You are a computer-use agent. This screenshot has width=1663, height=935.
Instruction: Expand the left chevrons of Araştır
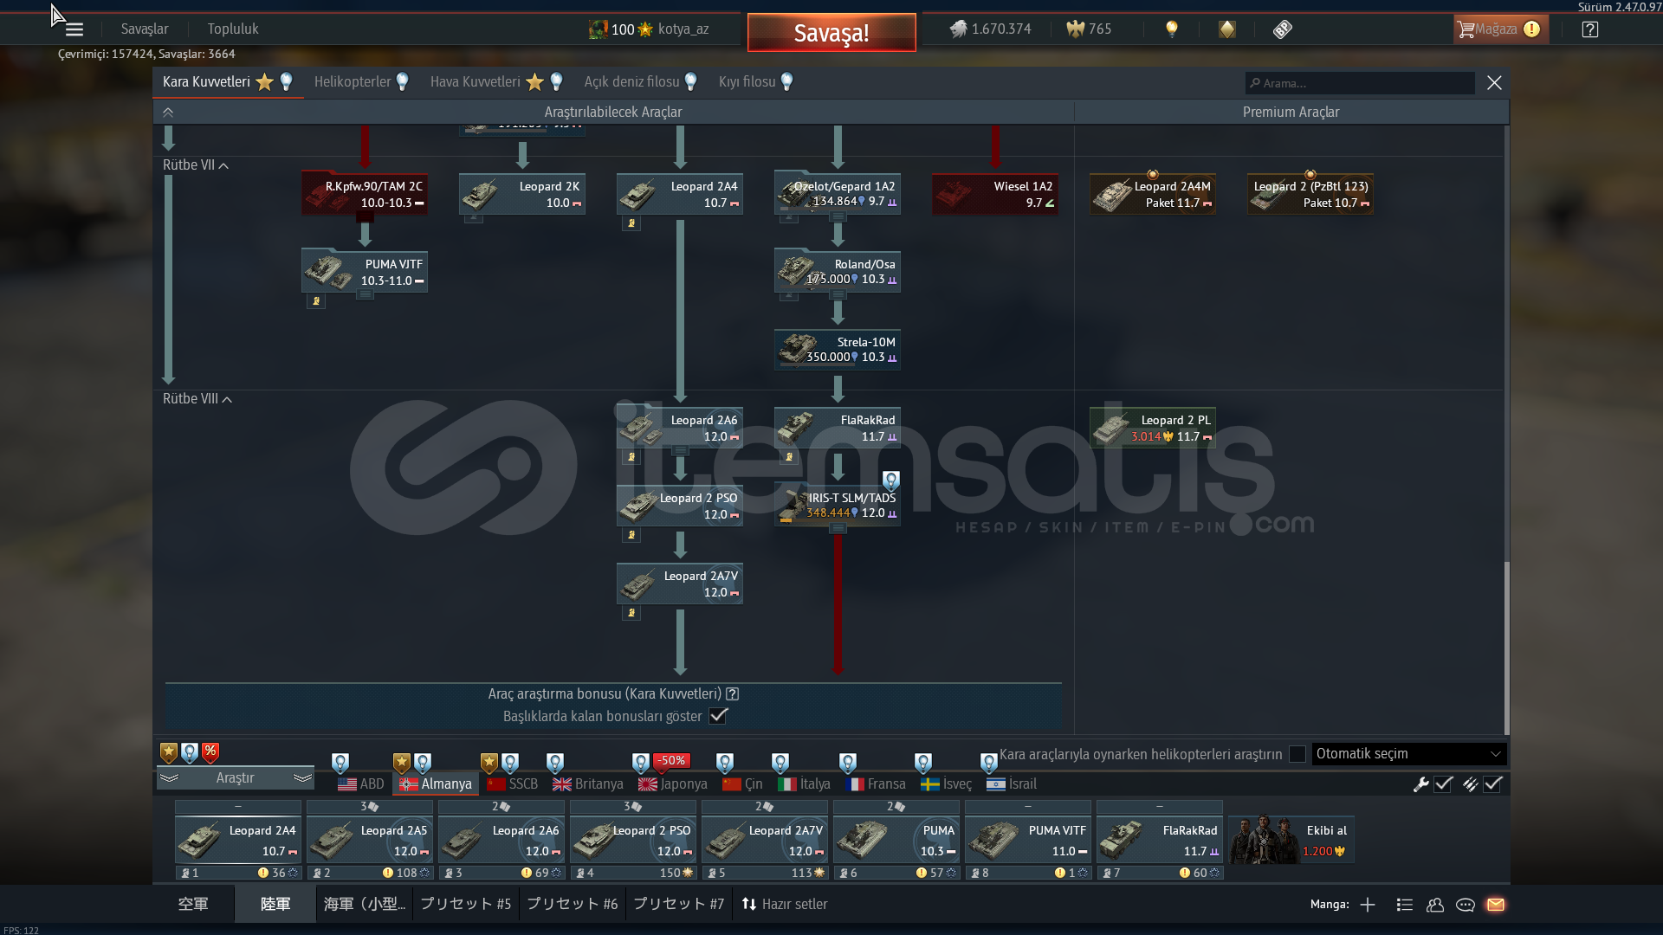pos(170,777)
